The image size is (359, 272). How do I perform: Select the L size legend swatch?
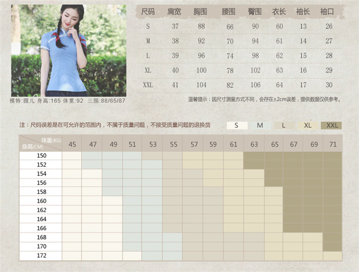tap(284, 125)
